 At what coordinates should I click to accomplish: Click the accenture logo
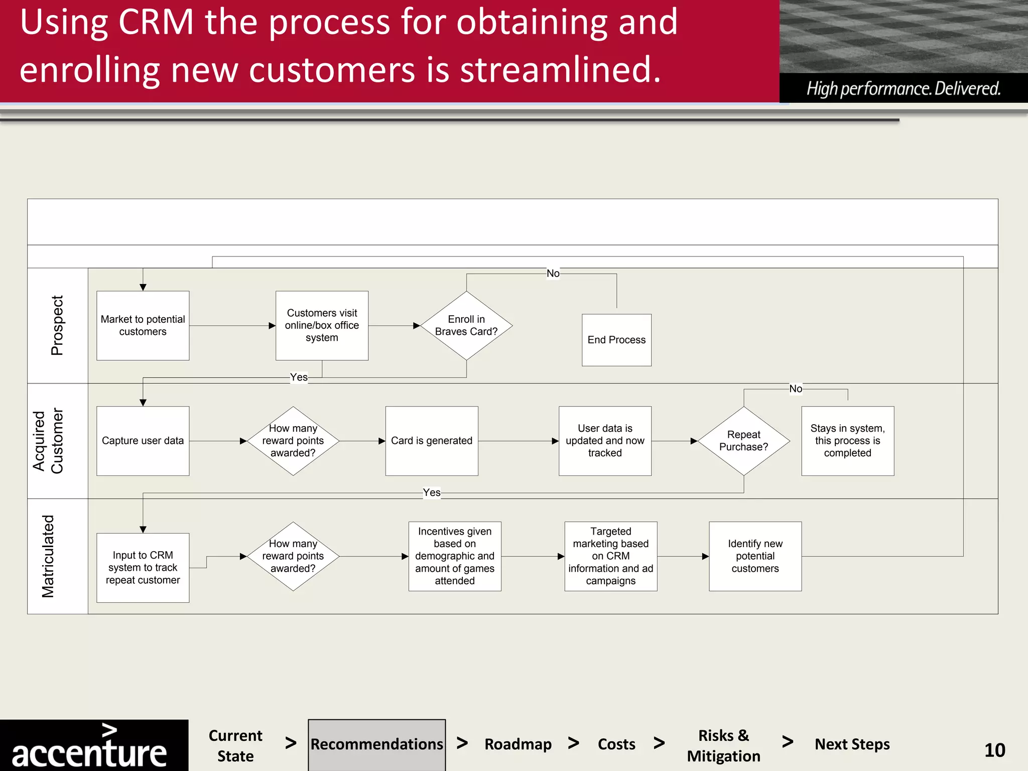(94, 745)
